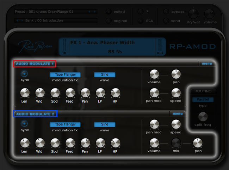Select the next preset arrow
This screenshot has height=170, width=229.
click(94, 12)
